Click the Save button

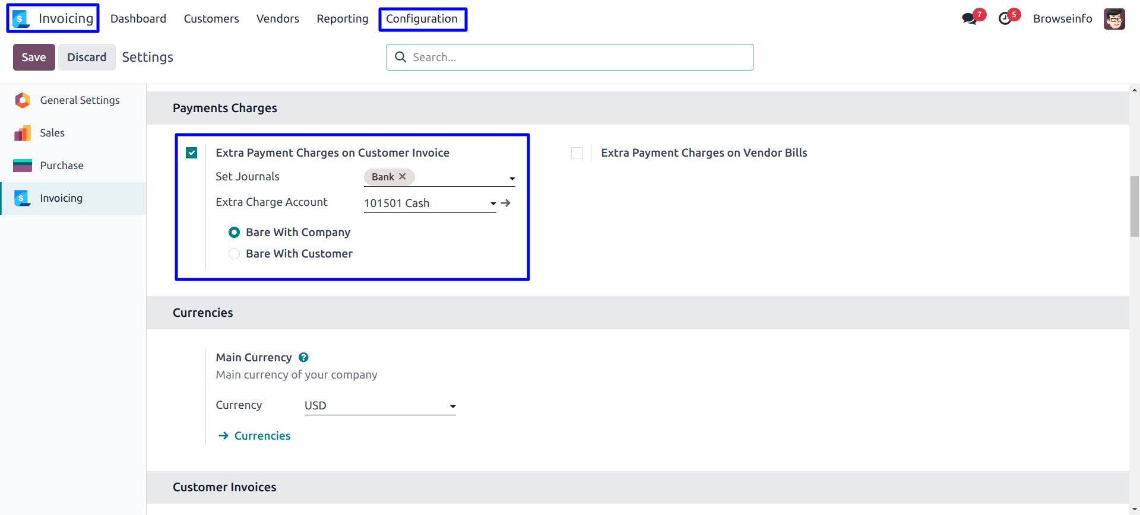pos(34,58)
